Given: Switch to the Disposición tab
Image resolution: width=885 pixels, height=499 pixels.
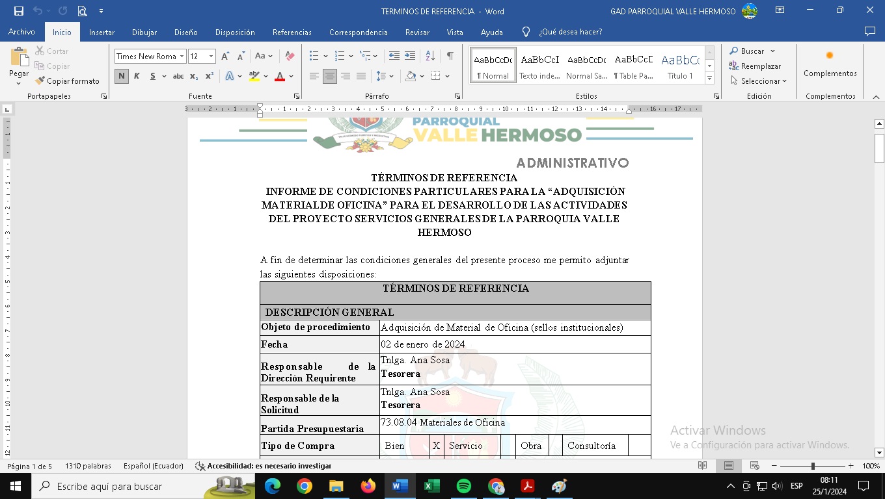Looking at the screenshot, I should click(235, 32).
